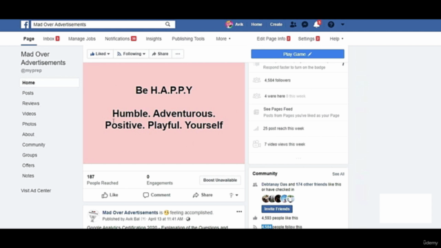Screen dimensions: 441x248
Task: Click 187 People Reached stat
Action: point(103,180)
